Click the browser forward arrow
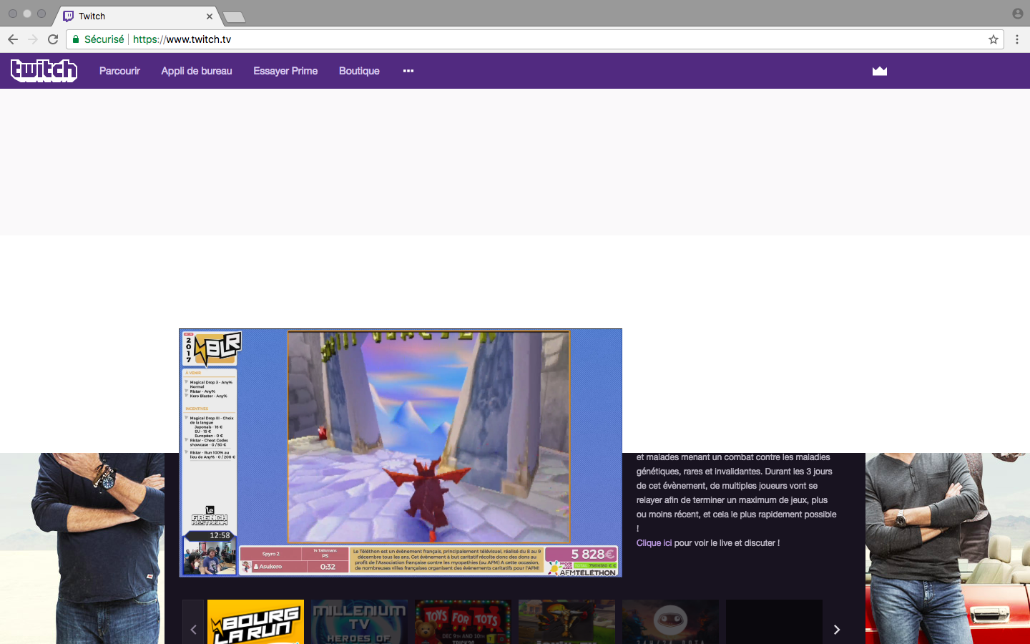 point(33,39)
